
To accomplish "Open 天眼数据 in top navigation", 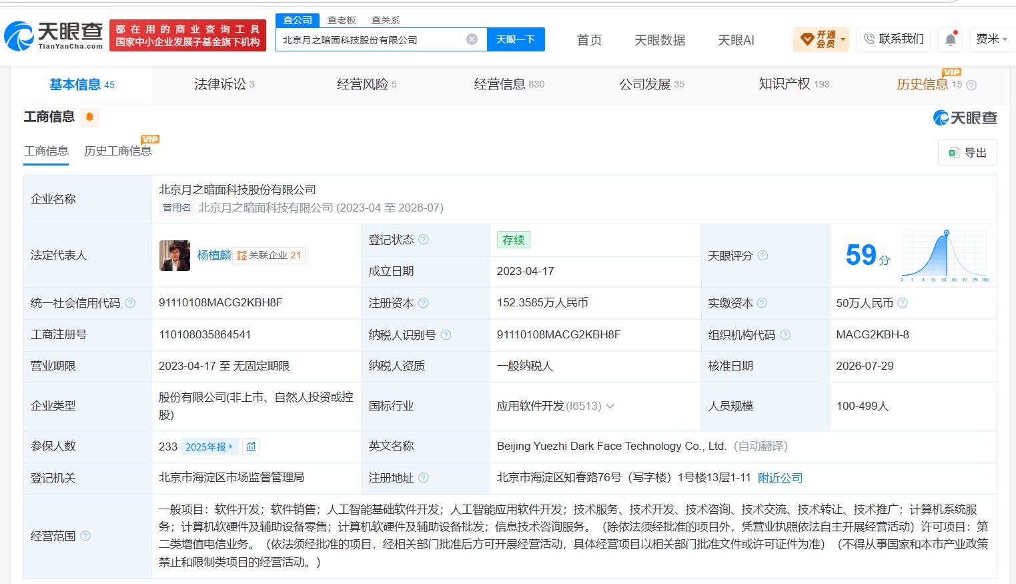I will 660,40.
